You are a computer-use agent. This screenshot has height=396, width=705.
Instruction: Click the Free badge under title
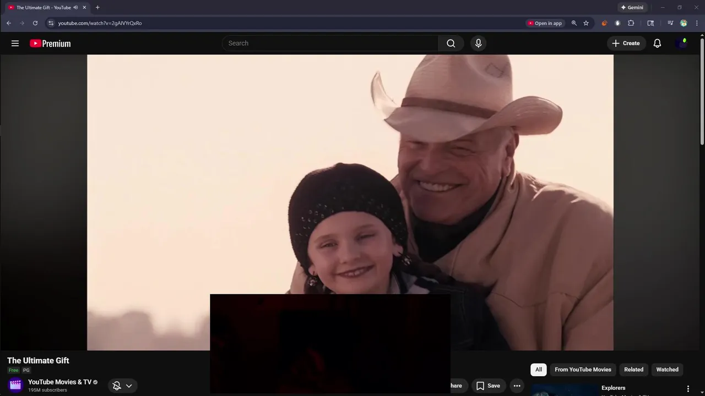click(13, 371)
